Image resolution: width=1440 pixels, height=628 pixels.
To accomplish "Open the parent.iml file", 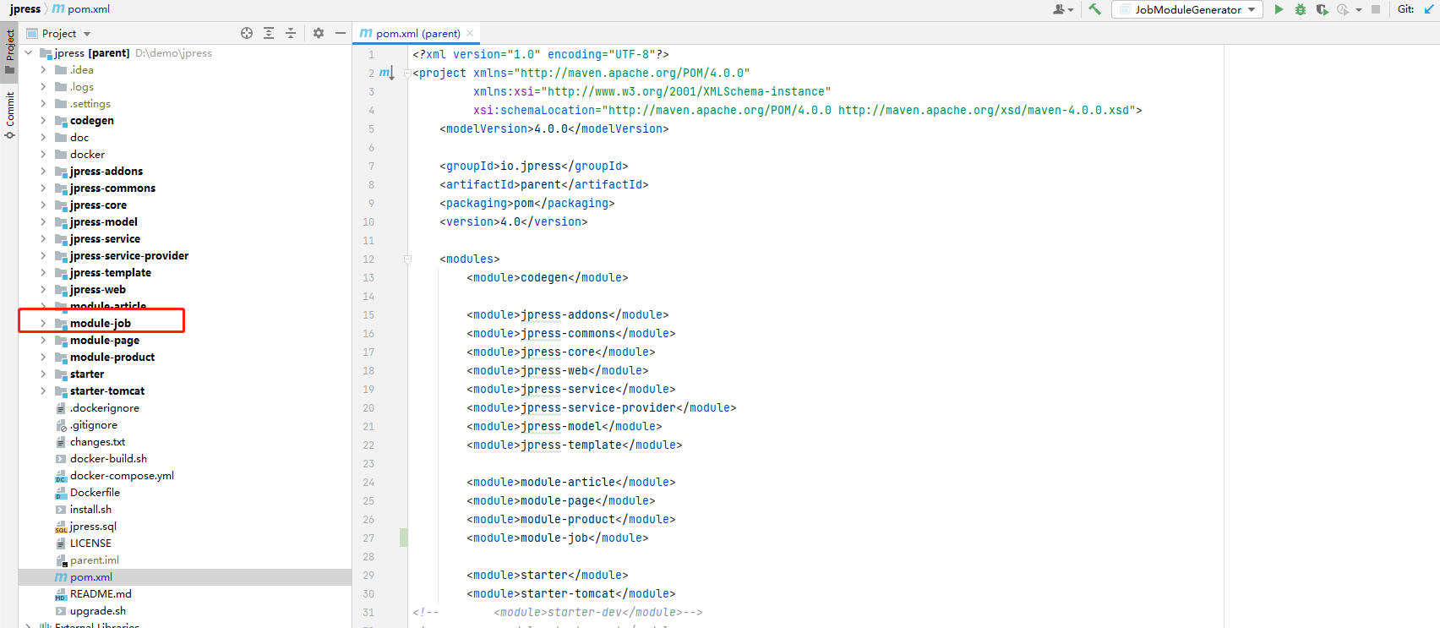I will [x=94, y=560].
